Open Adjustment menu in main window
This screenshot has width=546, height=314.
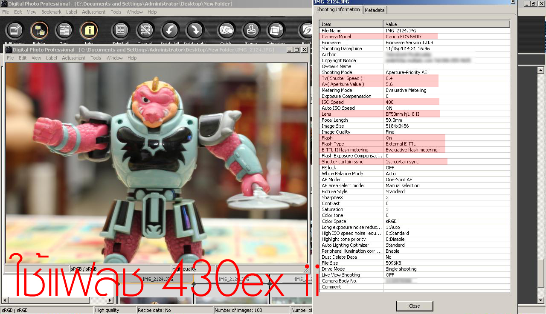click(x=94, y=12)
